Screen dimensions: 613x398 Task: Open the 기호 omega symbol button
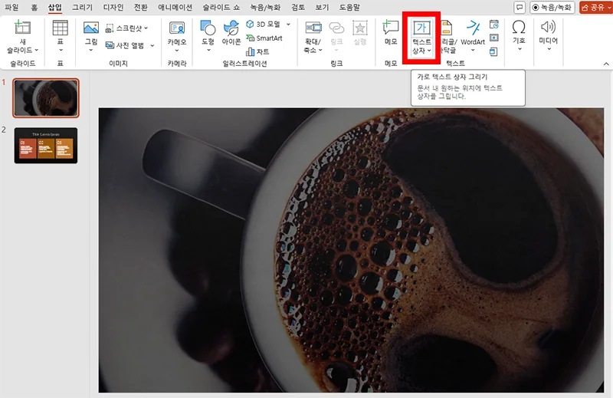[x=519, y=35]
